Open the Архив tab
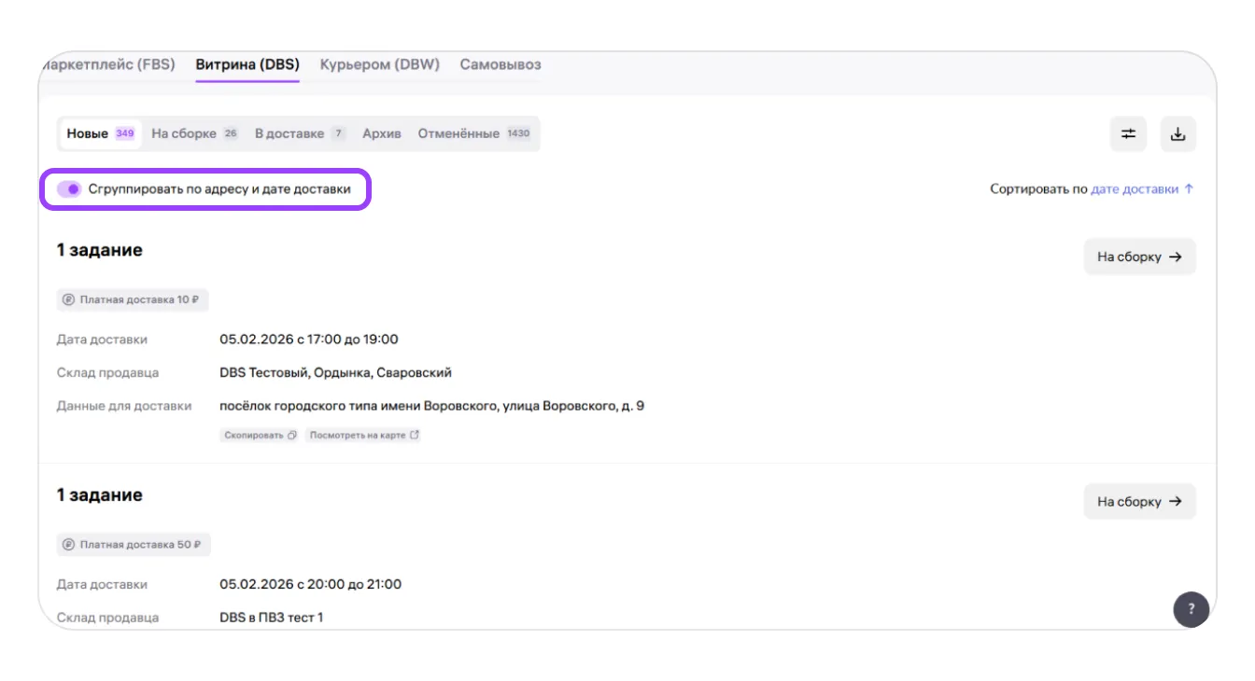Image resolution: width=1255 pixels, height=681 pixels. pos(382,133)
